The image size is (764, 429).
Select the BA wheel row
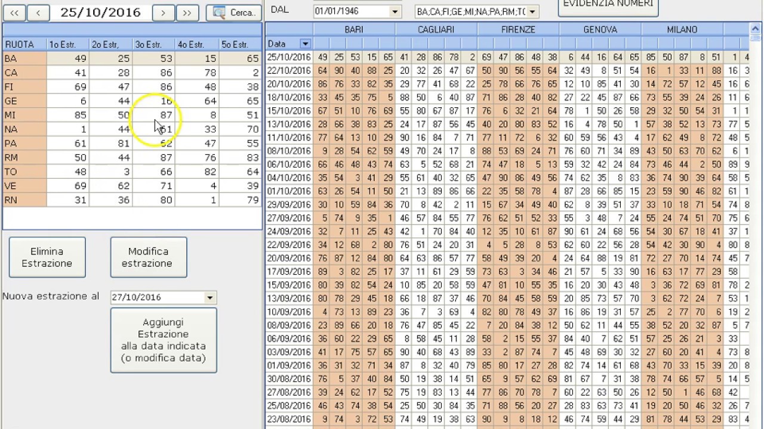pos(132,58)
